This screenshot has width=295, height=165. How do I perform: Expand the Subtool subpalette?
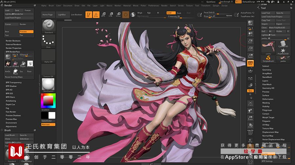(265, 66)
